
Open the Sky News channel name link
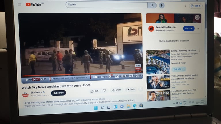[x=36, y=92]
